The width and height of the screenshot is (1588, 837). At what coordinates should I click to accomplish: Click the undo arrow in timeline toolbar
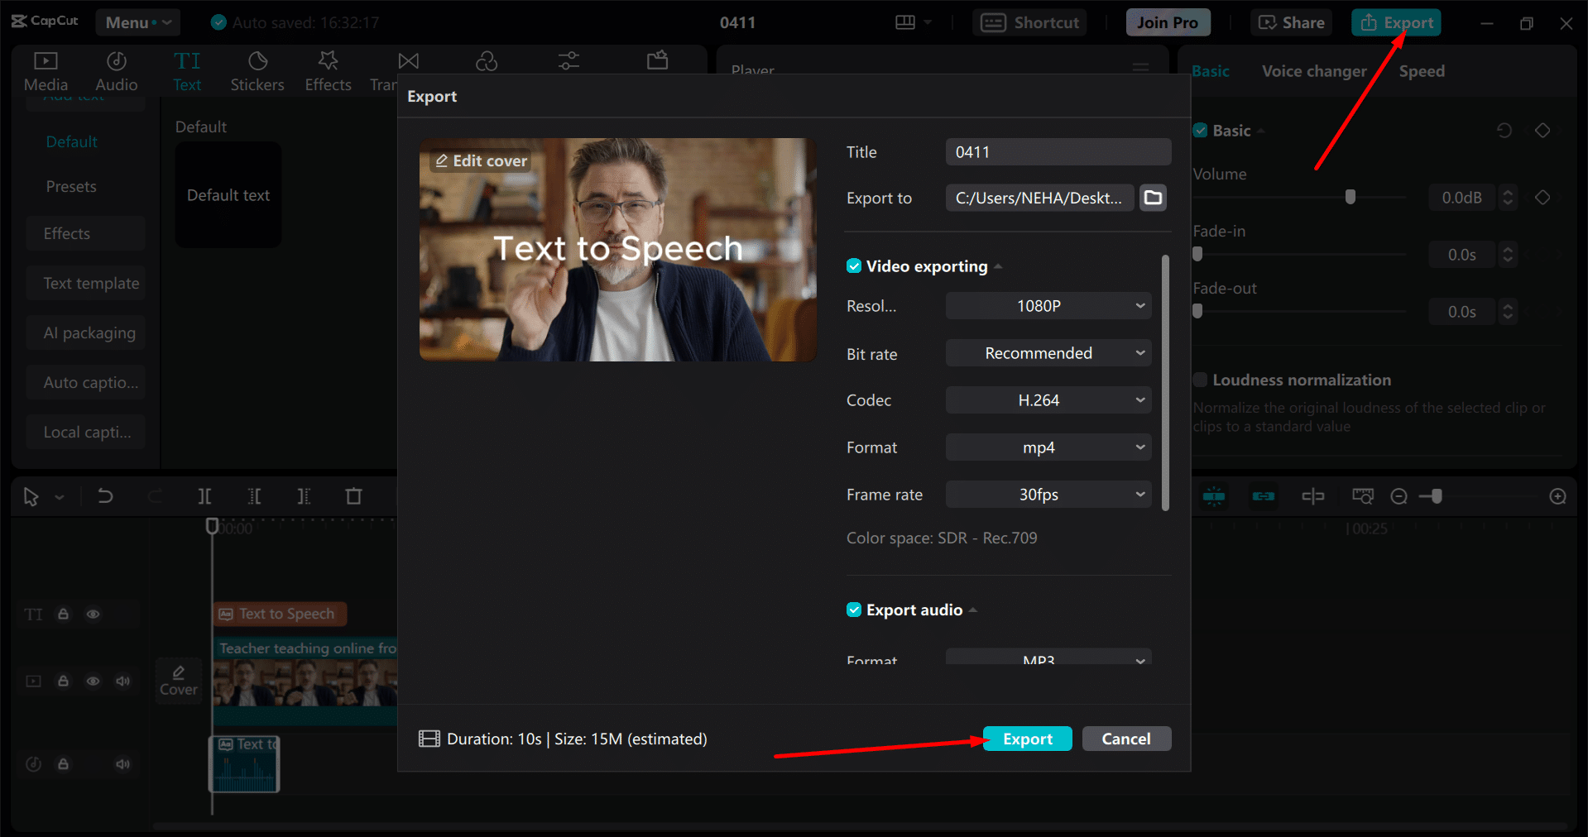tap(105, 496)
